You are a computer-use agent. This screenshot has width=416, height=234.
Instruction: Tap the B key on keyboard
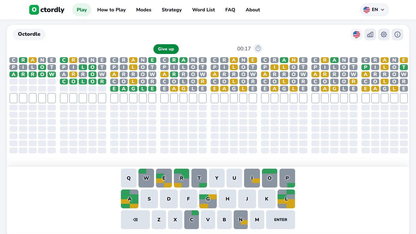pyautogui.click(x=224, y=220)
